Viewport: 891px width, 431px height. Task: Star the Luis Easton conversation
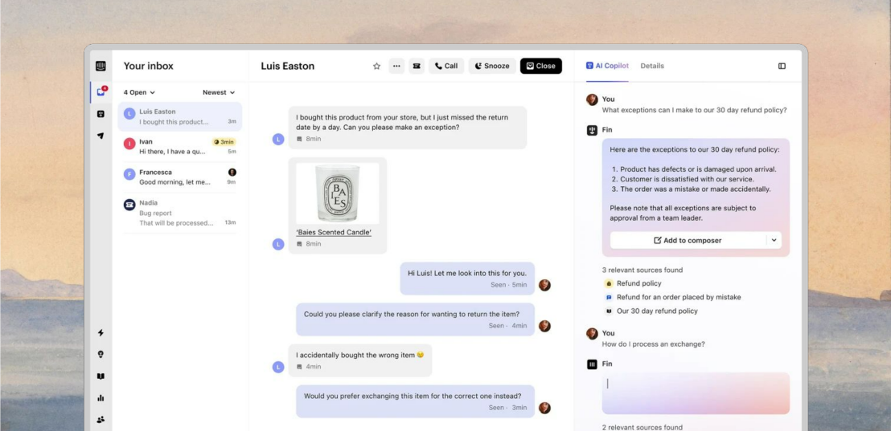pyautogui.click(x=376, y=66)
